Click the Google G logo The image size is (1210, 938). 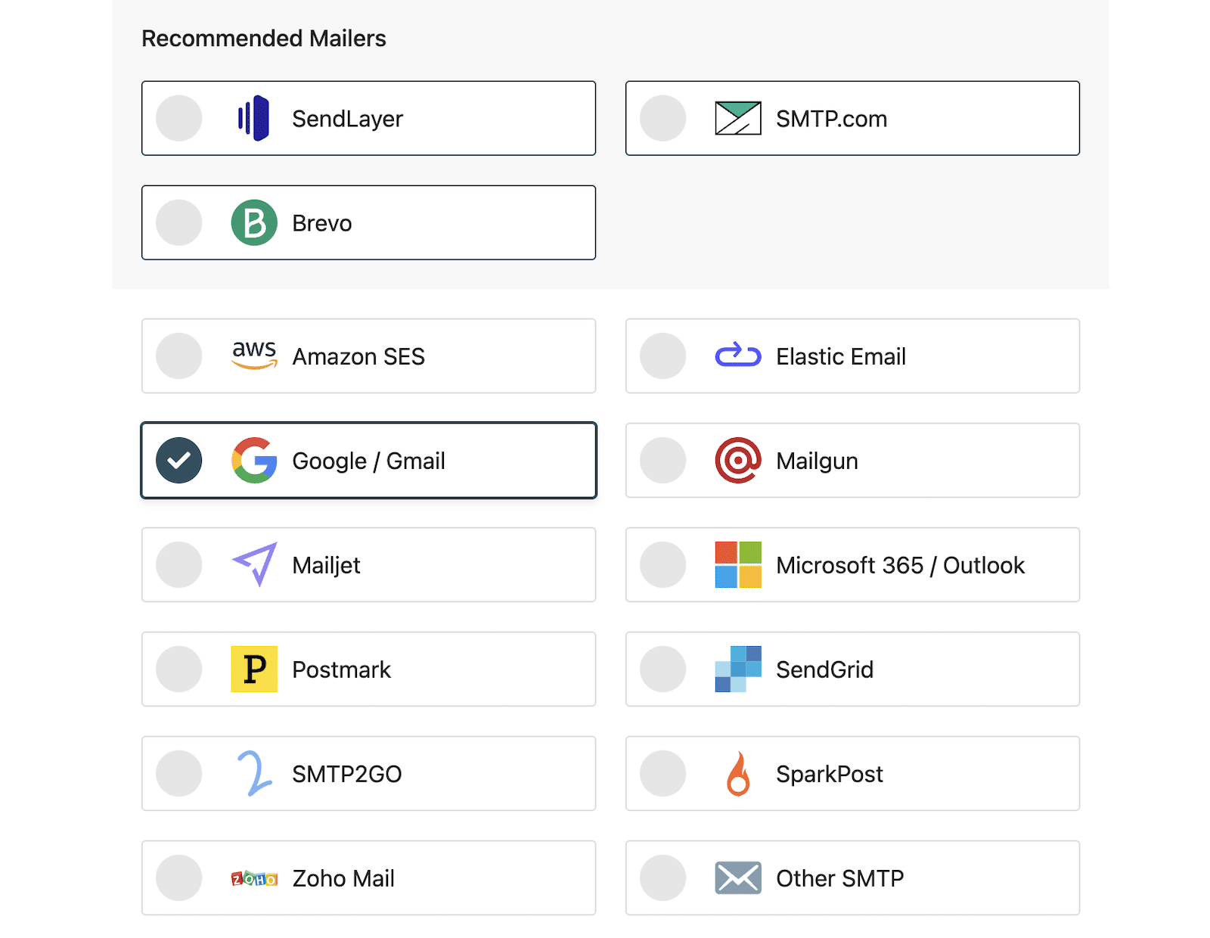[255, 461]
